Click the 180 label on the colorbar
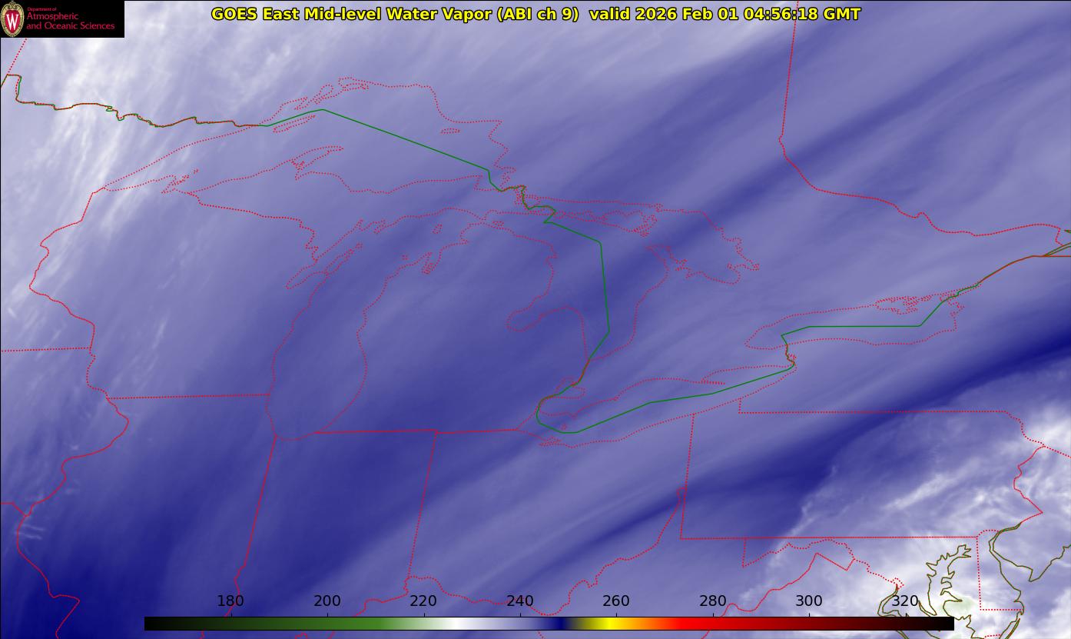 [x=230, y=601]
